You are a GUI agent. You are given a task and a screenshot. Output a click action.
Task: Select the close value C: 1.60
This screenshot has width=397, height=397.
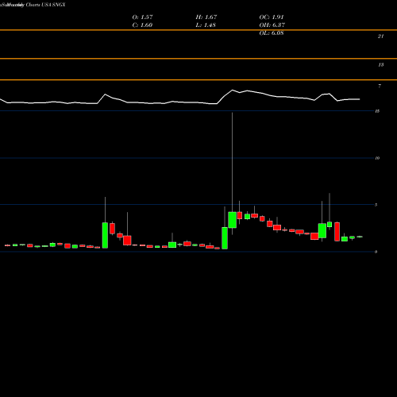pyautogui.click(x=142, y=25)
